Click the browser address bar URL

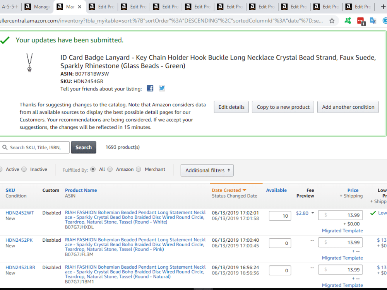[161, 21]
